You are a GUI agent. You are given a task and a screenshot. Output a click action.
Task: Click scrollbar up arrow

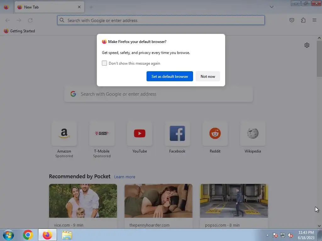click(319, 38)
